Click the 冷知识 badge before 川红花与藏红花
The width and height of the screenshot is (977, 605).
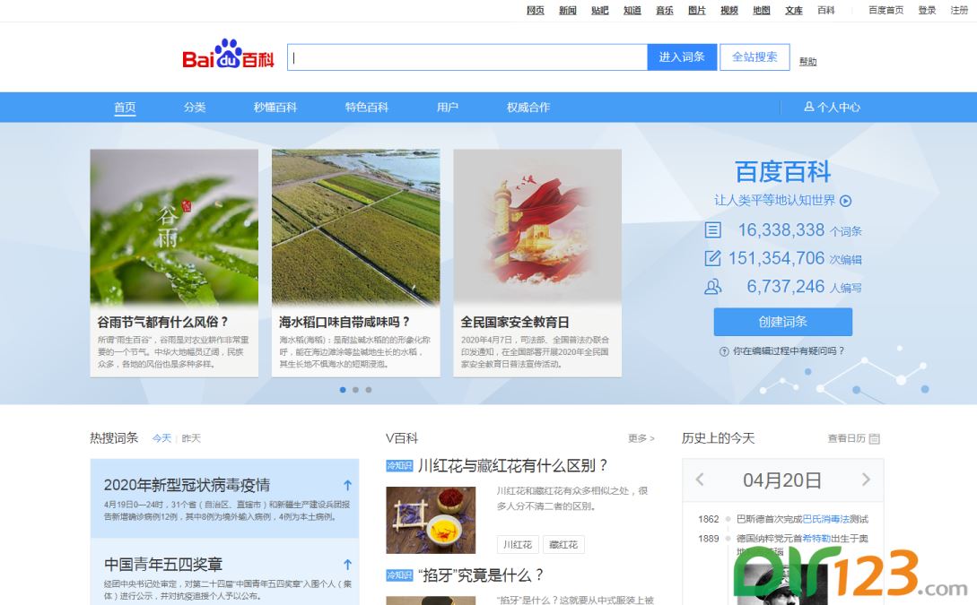[x=399, y=465]
